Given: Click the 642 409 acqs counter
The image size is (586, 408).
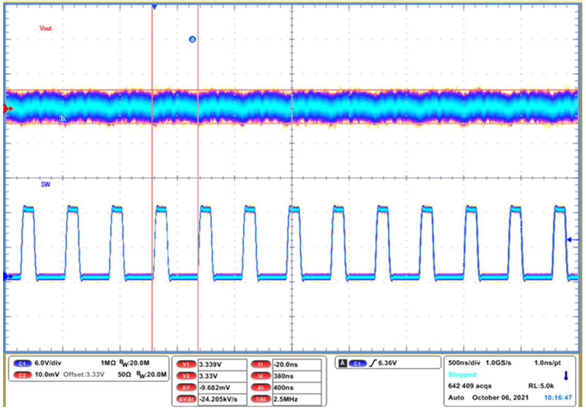Looking at the screenshot, I should [469, 386].
